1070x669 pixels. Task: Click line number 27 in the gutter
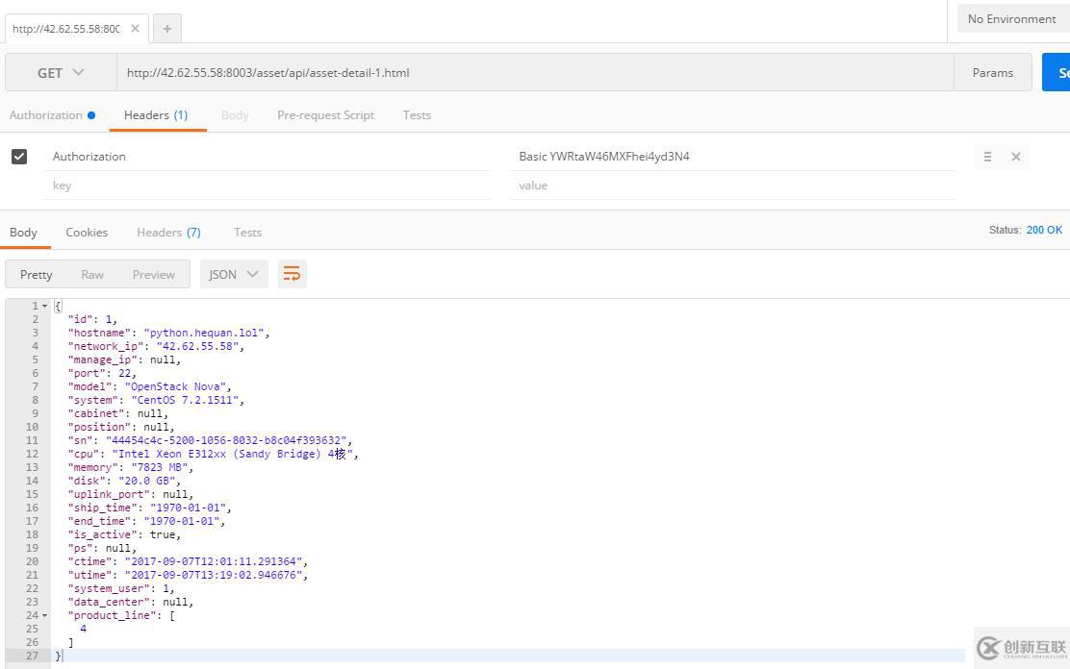point(32,657)
